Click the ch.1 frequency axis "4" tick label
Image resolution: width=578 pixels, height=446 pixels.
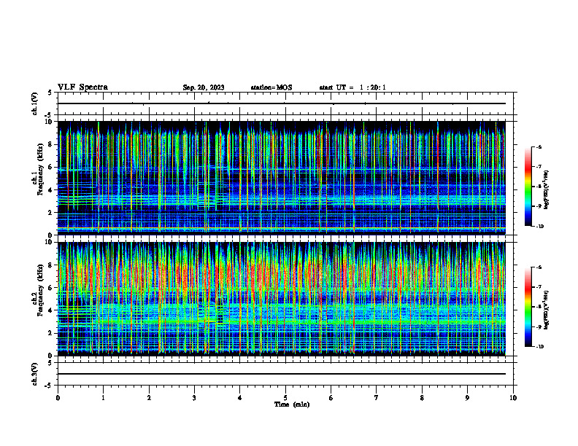click(51, 190)
